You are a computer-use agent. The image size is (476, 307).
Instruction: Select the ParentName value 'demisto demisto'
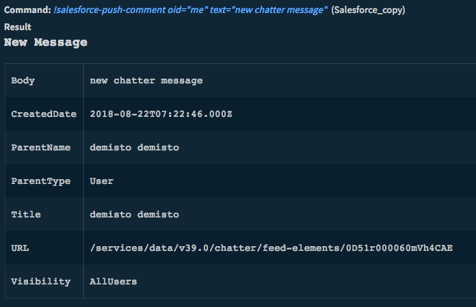click(x=134, y=148)
